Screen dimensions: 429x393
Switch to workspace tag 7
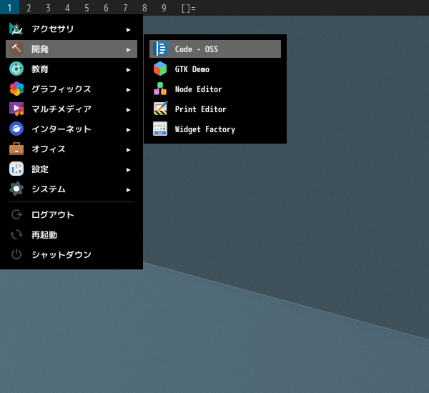pos(125,8)
